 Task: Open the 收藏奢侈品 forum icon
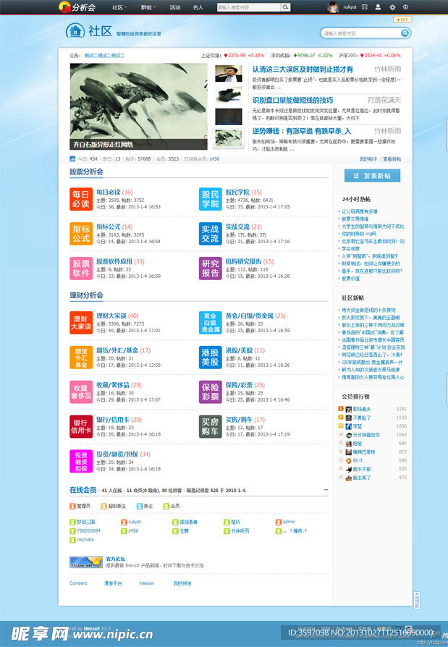click(81, 392)
